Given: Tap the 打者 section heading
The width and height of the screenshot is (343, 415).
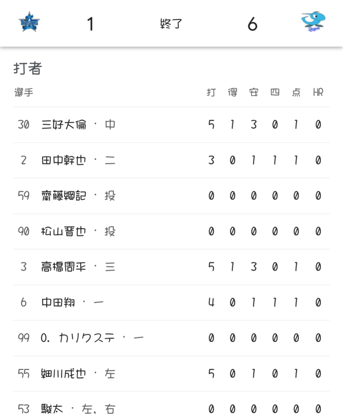Looking at the screenshot, I should (28, 68).
